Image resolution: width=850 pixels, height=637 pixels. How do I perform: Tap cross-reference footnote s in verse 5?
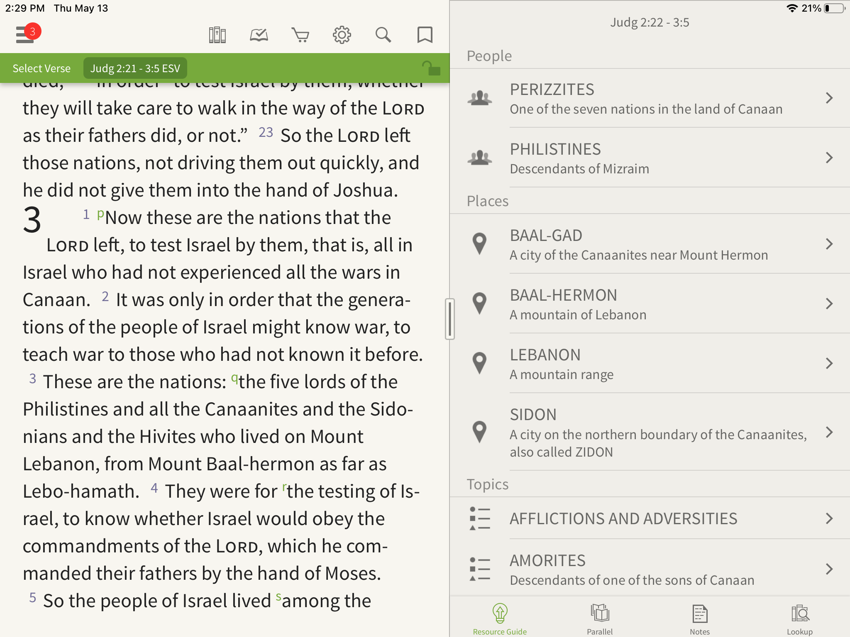278,597
